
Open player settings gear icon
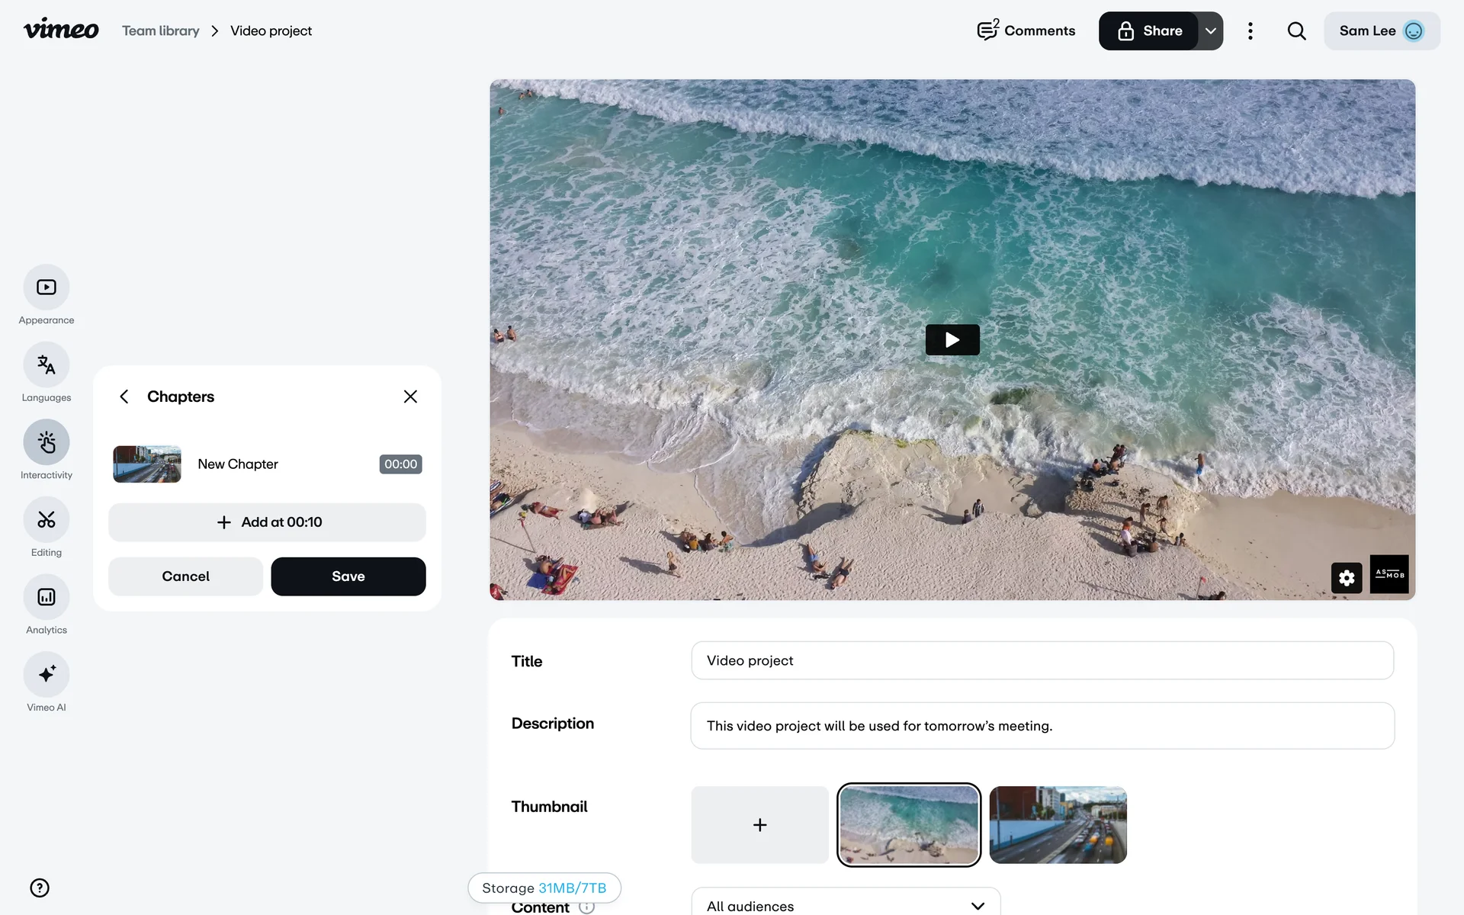coord(1347,578)
